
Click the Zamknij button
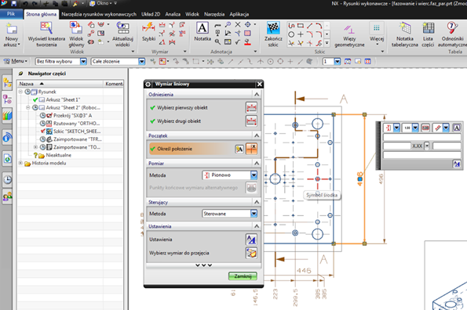pos(243,276)
